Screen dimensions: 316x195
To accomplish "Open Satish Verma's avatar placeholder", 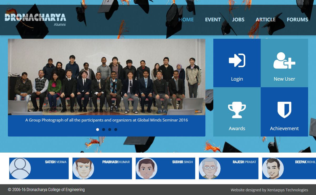I will (x=20, y=168).
